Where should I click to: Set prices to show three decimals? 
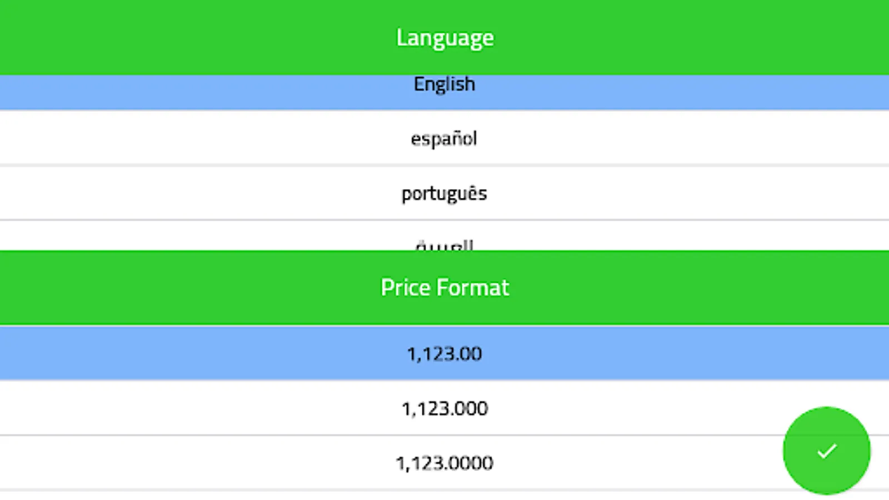click(x=444, y=408)
